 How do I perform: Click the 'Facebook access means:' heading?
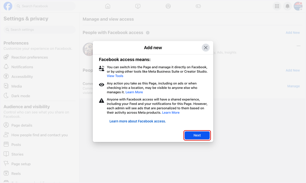point(125,60)
